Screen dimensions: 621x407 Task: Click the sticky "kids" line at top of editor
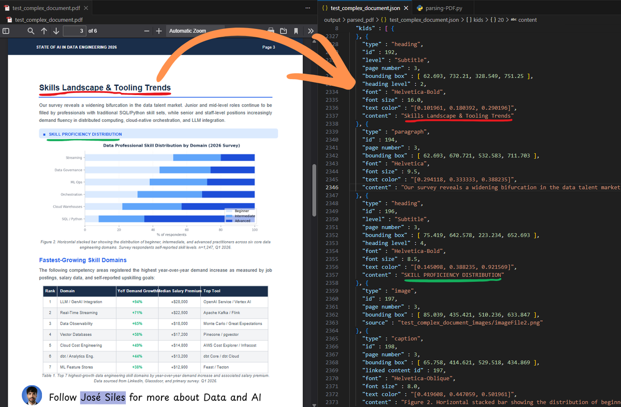(375, 28)
